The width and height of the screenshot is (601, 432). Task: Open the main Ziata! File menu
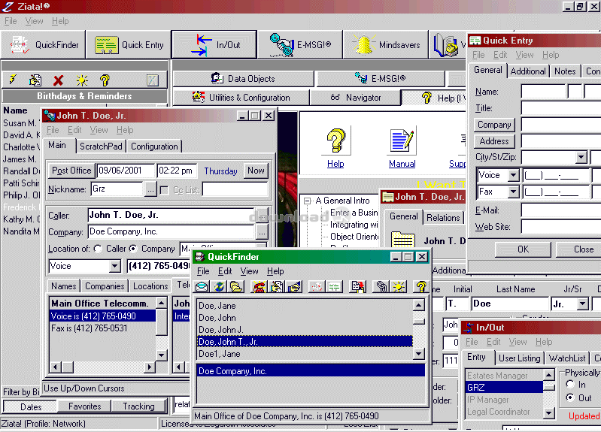11,22
